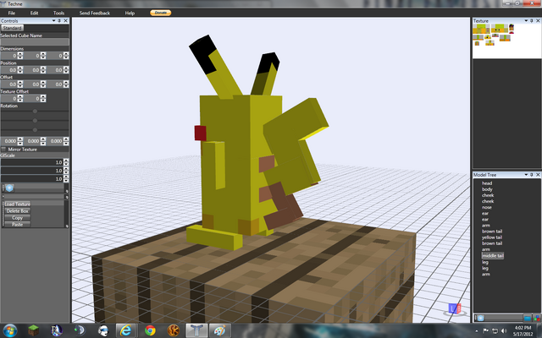
Task: Click the pushpin icon on Texture panel
Action: (532, 20)
